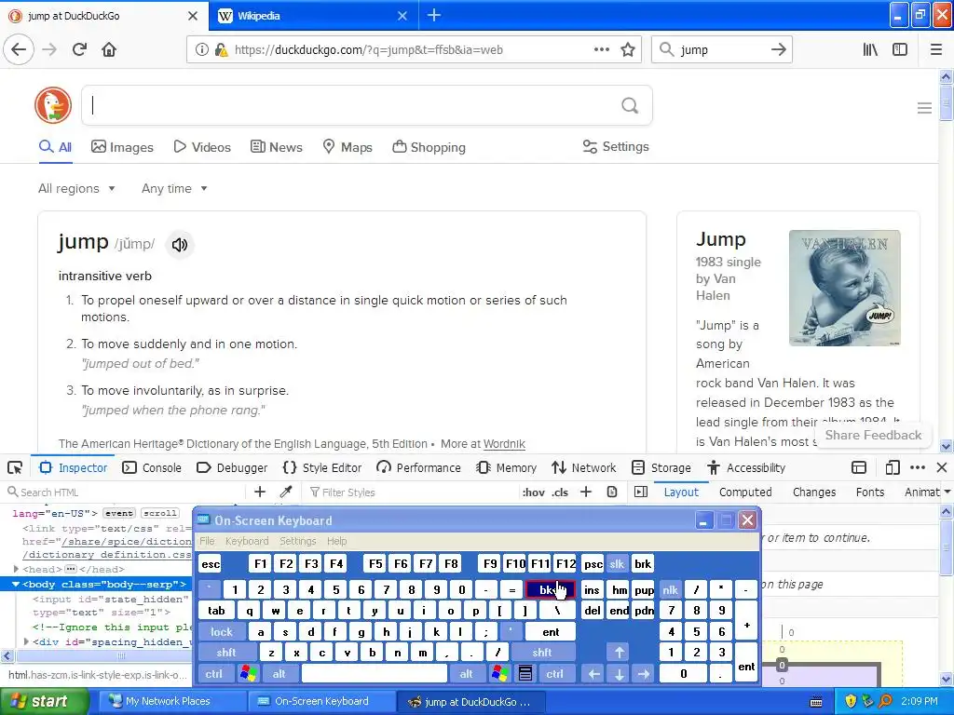The height and width of the screenshot is (715, 954).
Task: Toggle the left ctrl key
Action: [213, 674]
